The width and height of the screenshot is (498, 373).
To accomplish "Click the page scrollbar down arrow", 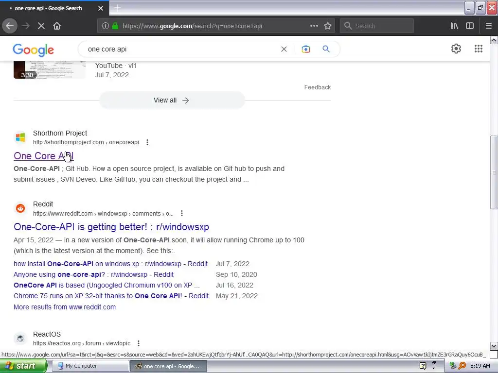I will coord(494,346).
